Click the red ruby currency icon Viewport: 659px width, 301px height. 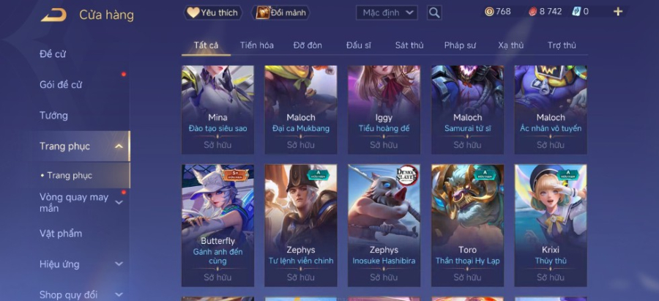(x=533, y=12)
